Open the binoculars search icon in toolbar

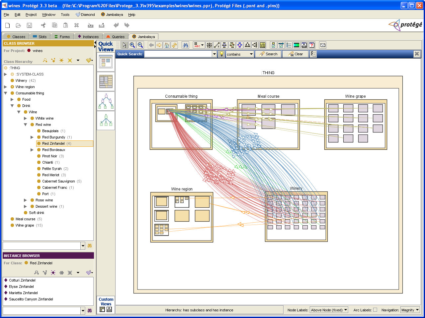click(x=186, y=45)
